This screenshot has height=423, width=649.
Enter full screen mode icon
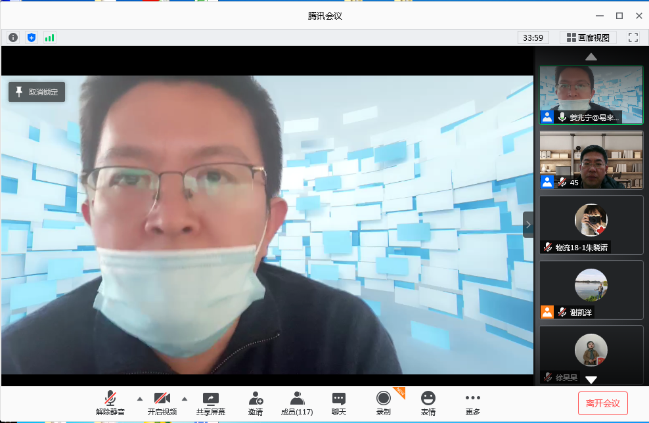(x=633, y=37)
